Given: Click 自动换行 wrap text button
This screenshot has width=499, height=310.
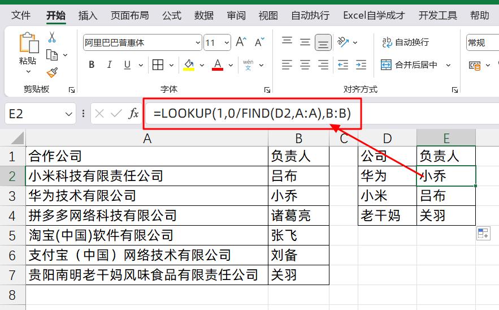Looking at the screenshot, I should coord(405,42).
